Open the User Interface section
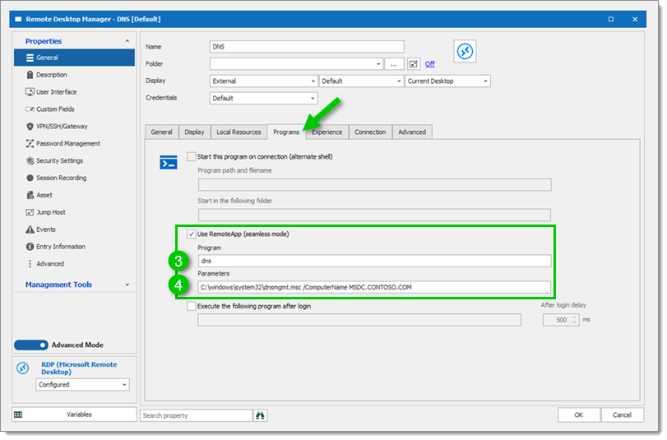Viewport: 667px width, 440px height. tap(51, 92)
